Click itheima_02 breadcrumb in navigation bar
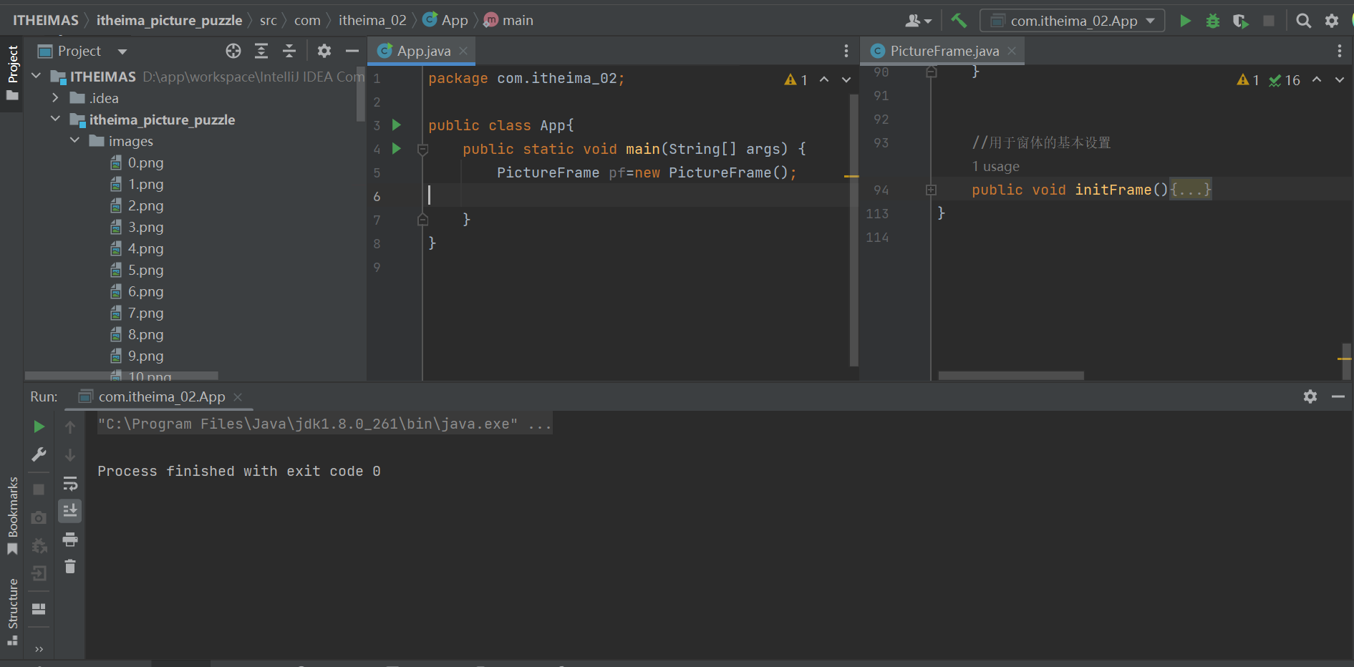 (372, 21)
